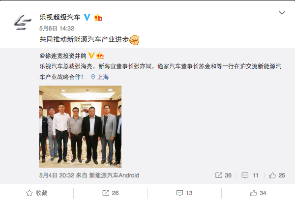Like the original post with 25 likes

[x=277, y=175]
